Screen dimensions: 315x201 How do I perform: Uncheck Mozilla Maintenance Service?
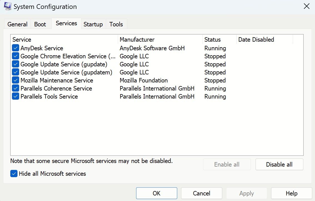pyautogui.click(x=15, y=80)
